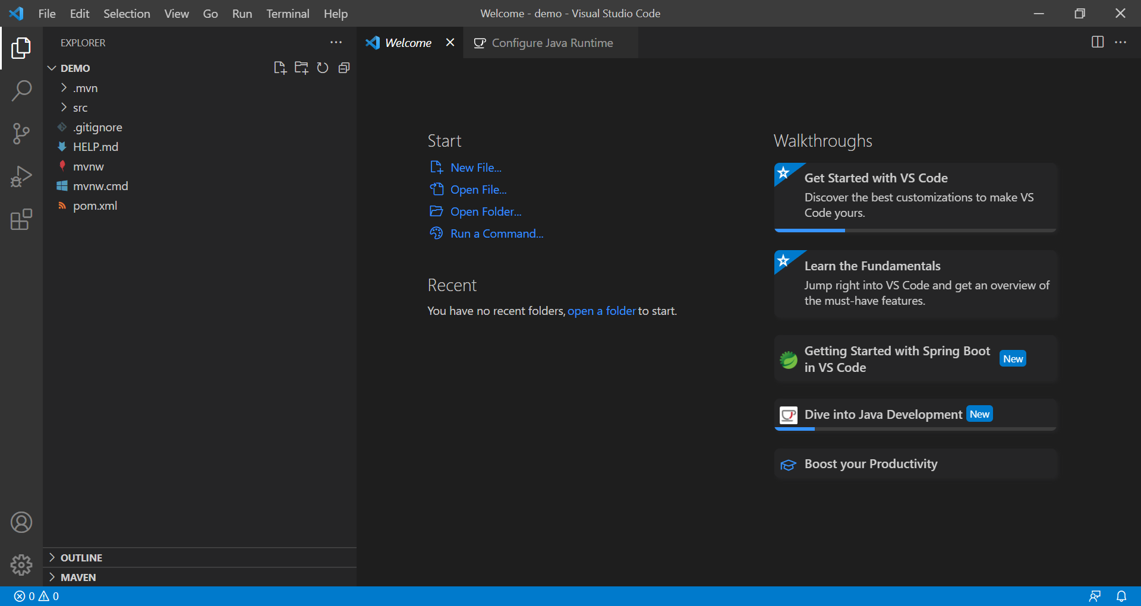The width and height of the screenshot is (1141, 606).
Task: Click the Java coffee cup walkthrough icon
Action: click(789, 415)
